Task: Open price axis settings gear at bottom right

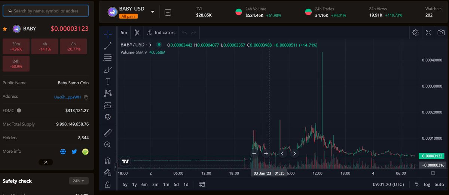Action: (x=433, y=173)
